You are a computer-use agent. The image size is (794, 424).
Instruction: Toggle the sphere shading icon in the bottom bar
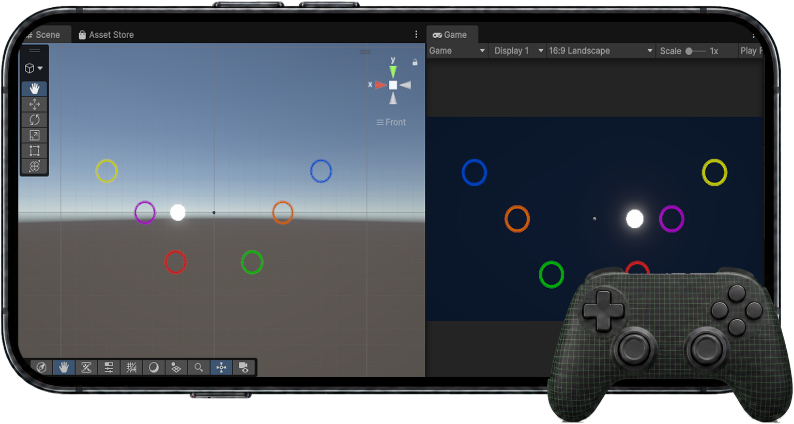[154, 367]
